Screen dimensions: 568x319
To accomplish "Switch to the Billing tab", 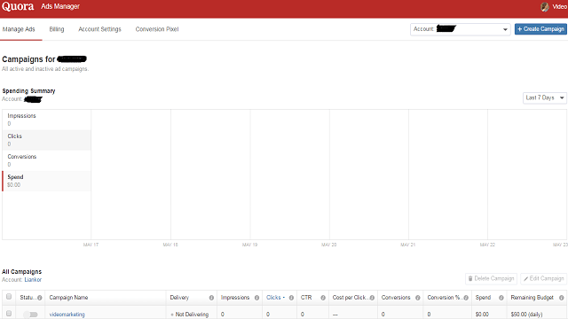I will coord(57,29).
